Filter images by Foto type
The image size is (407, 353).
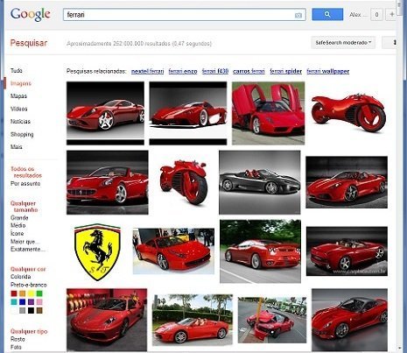tap(16, 347)
